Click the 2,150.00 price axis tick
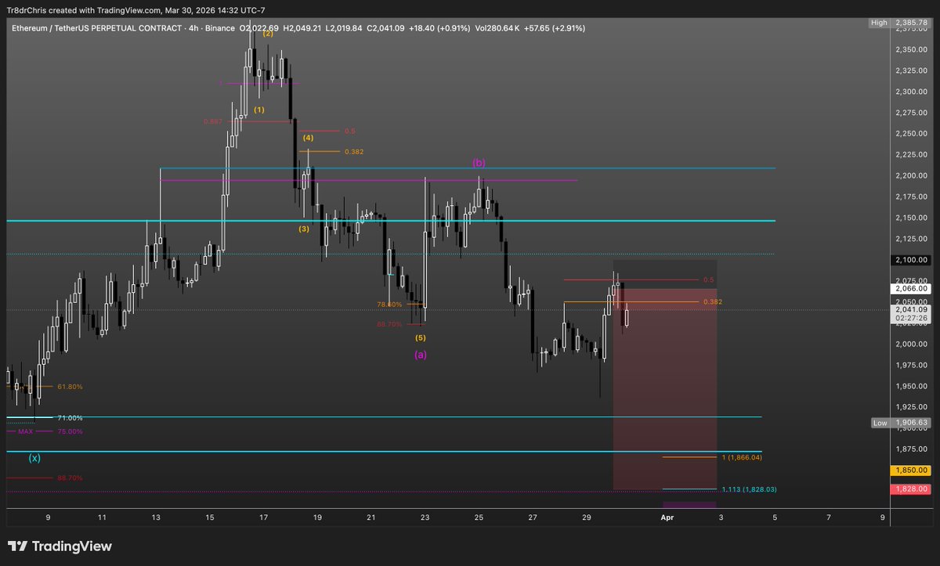 [x=911, y=218]
